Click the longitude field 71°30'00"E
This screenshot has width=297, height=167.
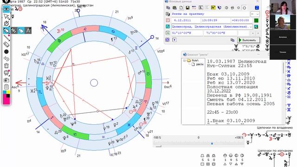(x=220, y=33)
